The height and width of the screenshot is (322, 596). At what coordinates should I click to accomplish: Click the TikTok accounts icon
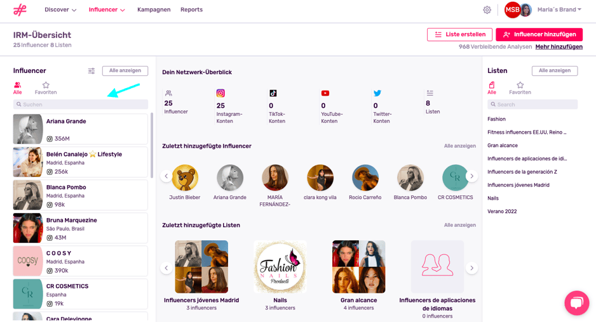(273, 93)
